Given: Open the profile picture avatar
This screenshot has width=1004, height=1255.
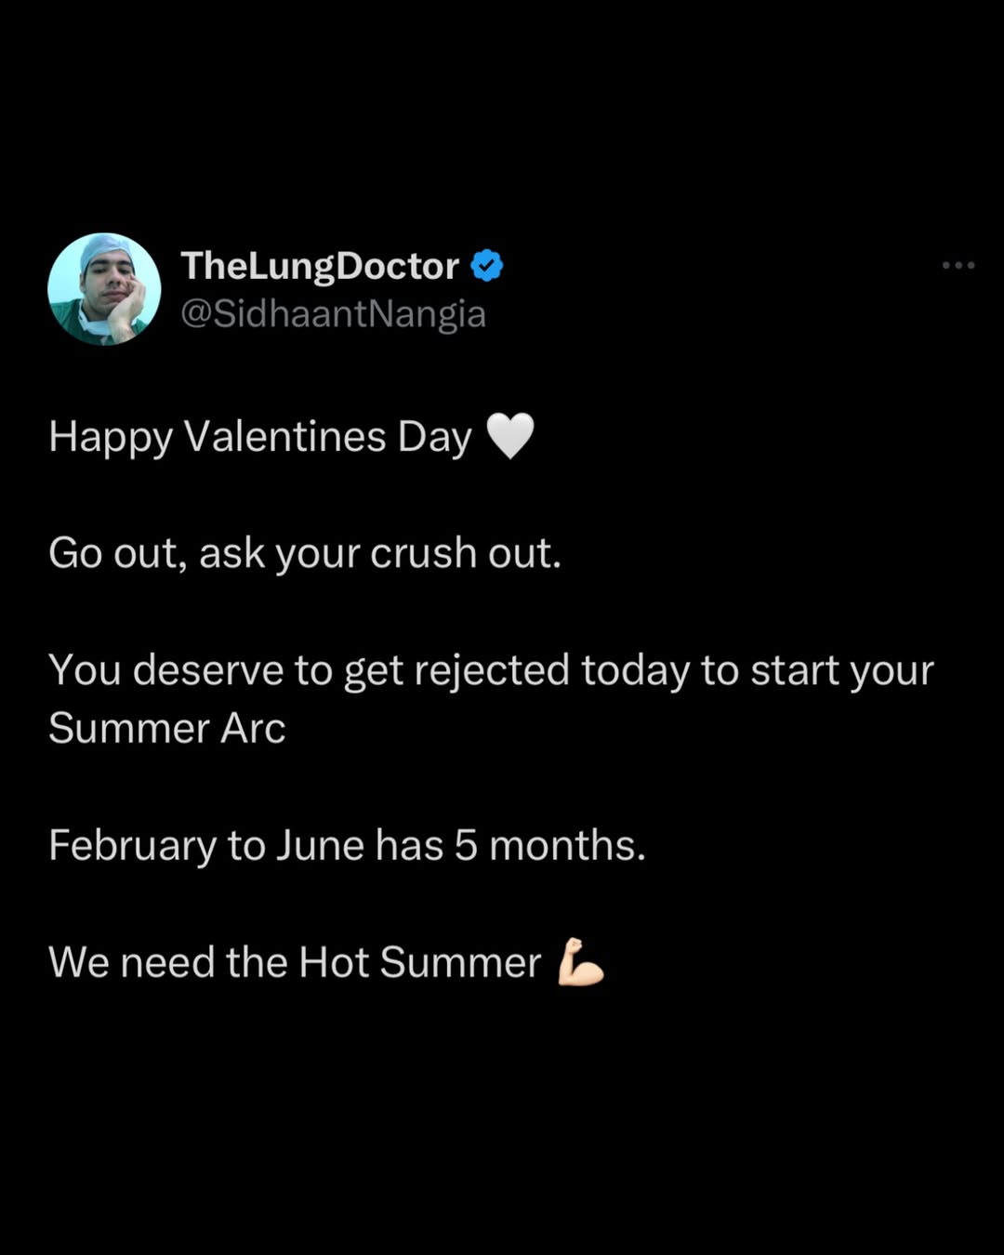Looking at the screenshot, I should pyautogui.click(x=104, y=289).
